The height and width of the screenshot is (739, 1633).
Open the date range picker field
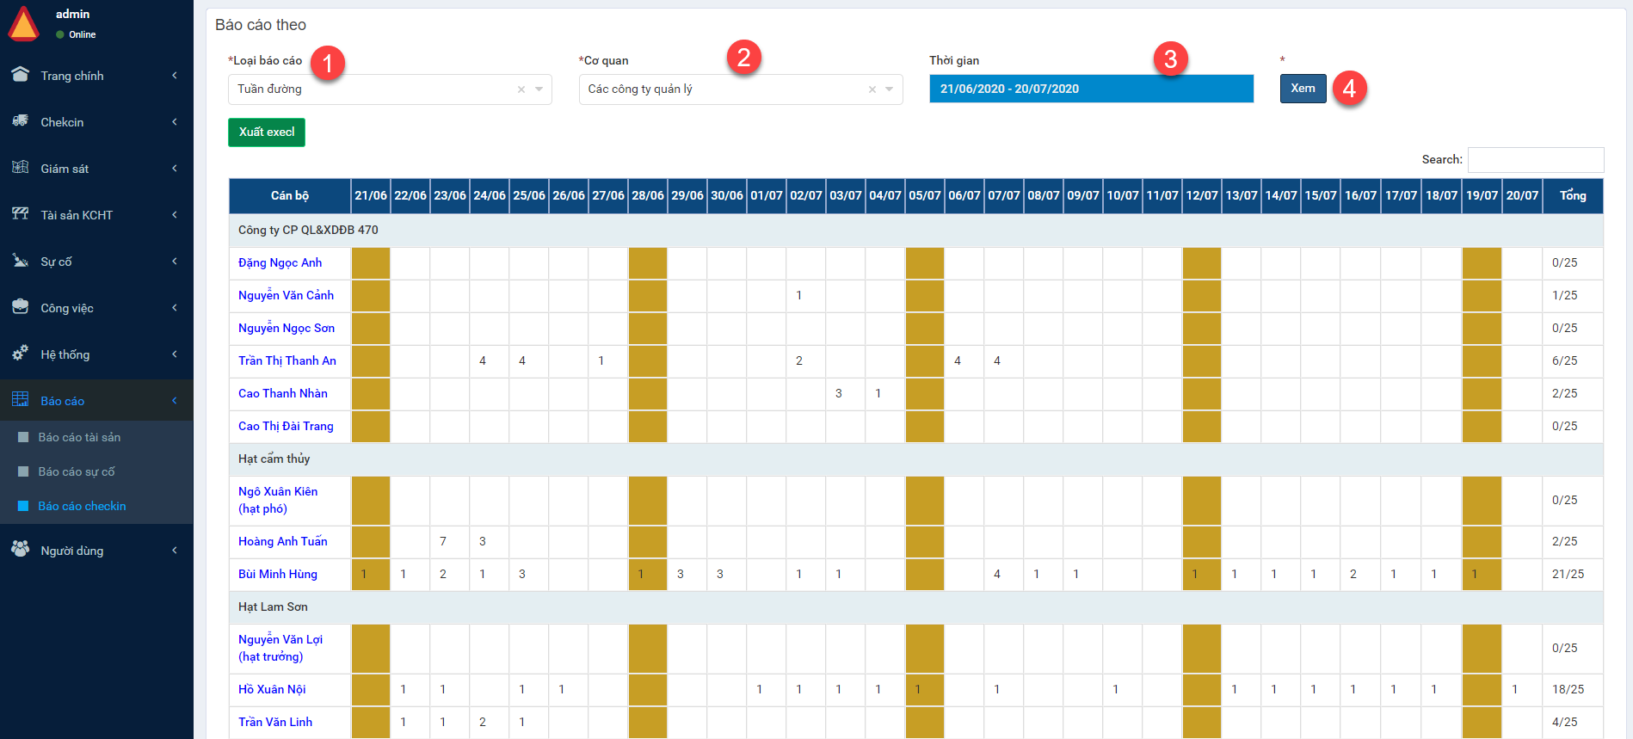point(1091,89)
